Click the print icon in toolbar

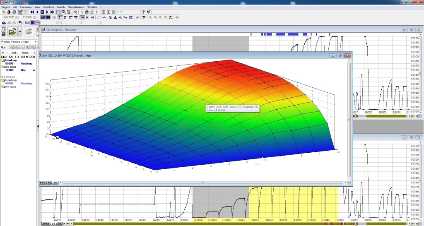[x=14, y=12]
